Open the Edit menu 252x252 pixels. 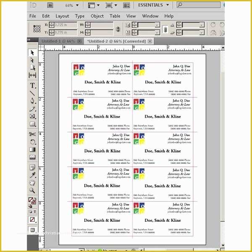46,16
